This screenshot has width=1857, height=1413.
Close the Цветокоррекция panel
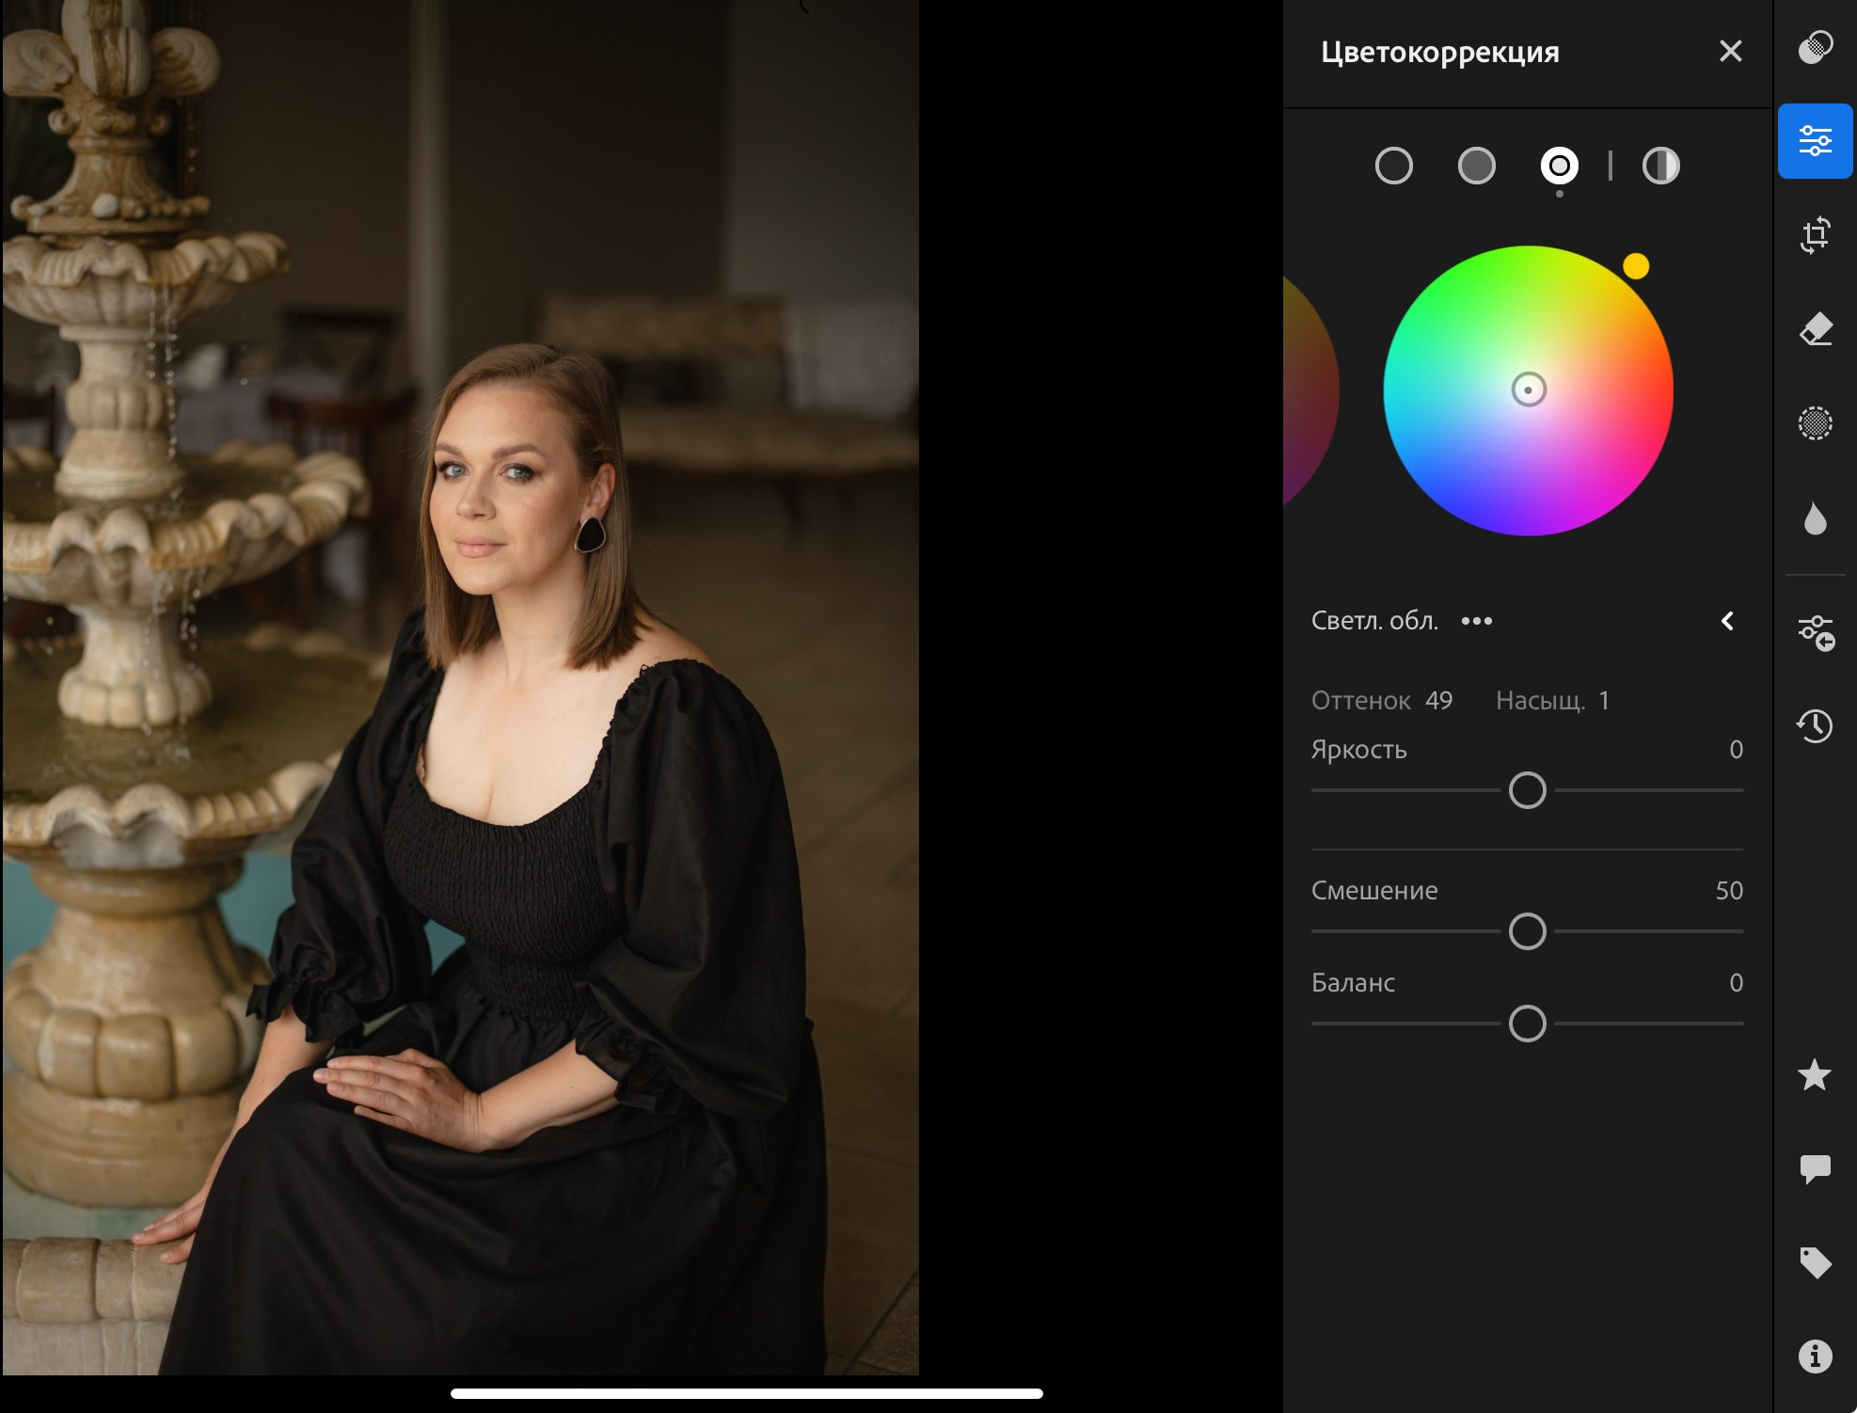click(1730, 52)
